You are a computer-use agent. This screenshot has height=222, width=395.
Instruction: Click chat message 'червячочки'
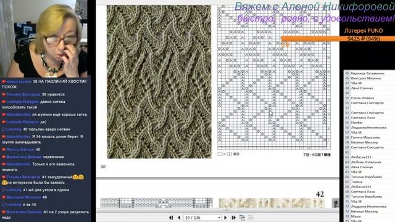(54, 157)
